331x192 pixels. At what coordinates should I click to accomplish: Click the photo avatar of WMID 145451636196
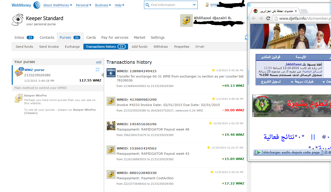[111, 126]
